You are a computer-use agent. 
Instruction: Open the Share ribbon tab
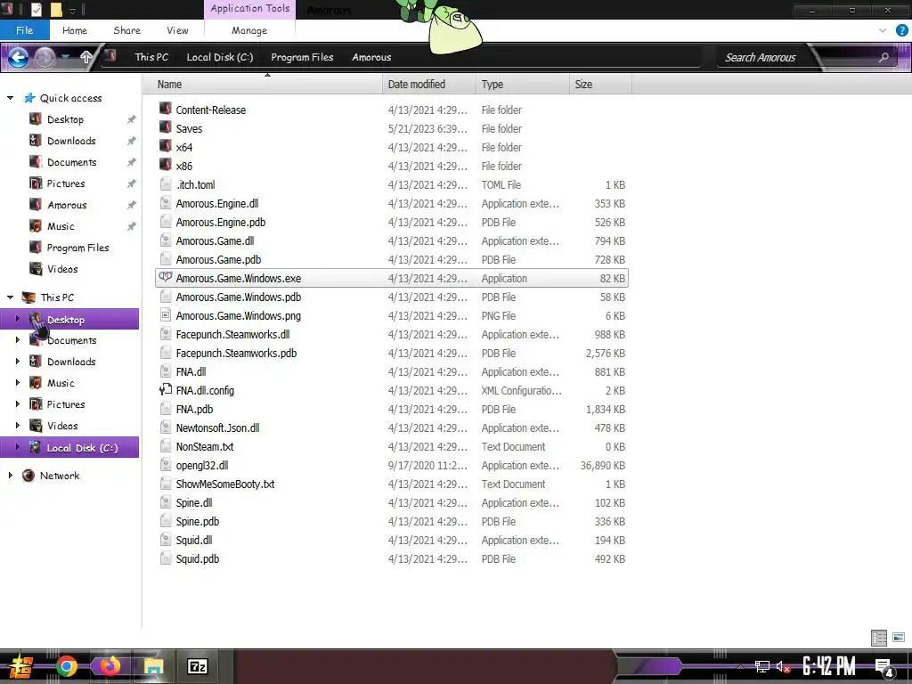click(x=126, y=30)
